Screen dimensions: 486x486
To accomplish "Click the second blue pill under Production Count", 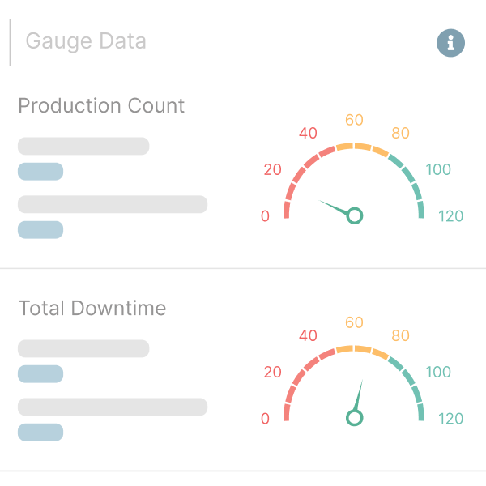I will coord(40,230).
